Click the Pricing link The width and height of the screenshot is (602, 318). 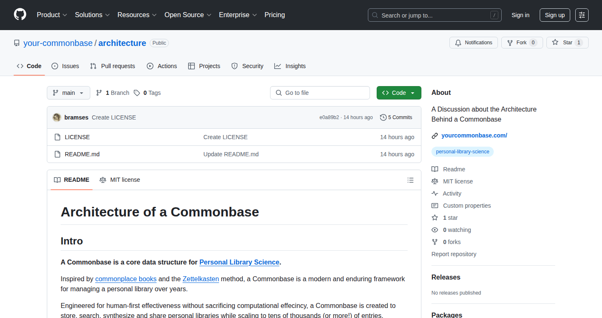275,15
